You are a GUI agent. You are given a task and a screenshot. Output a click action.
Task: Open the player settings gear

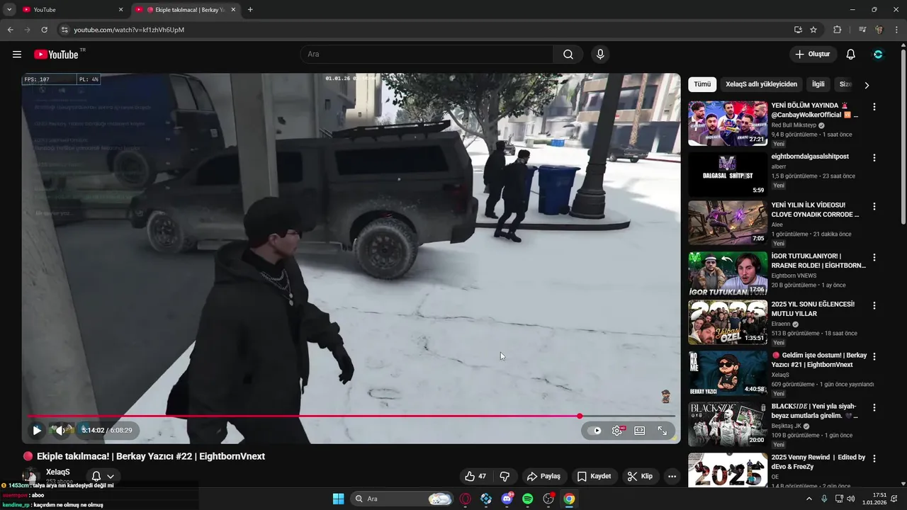pyautogui.click(x=617, y=430)
